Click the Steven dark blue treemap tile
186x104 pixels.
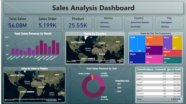pos(137,58)
